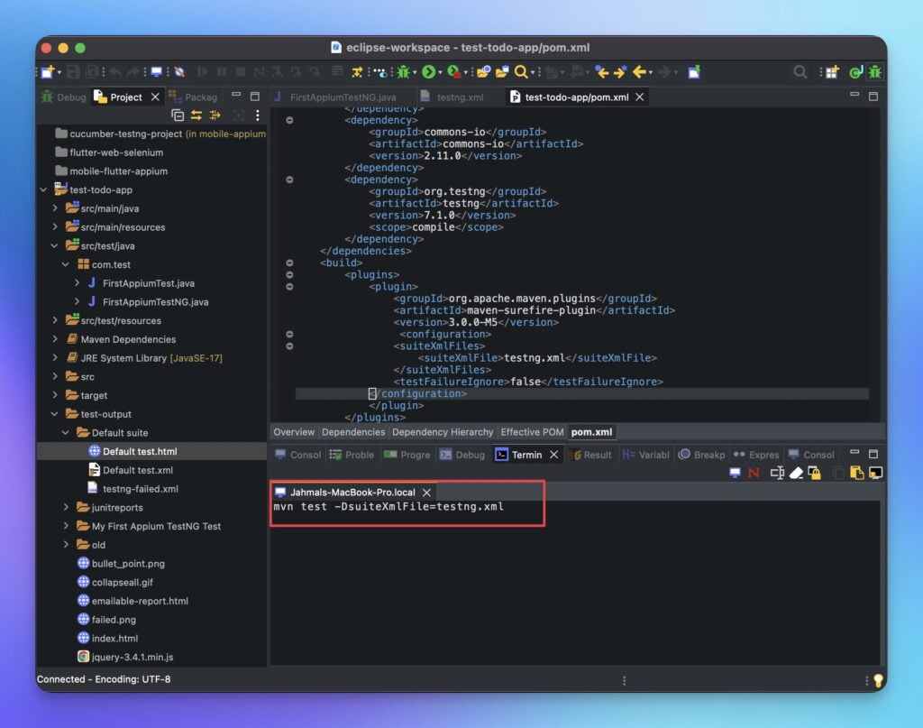This screenshot has height=728, width=923.
Task: Open Project panel view menu dots
Action: pyautogui.click(x=257, y=115)
